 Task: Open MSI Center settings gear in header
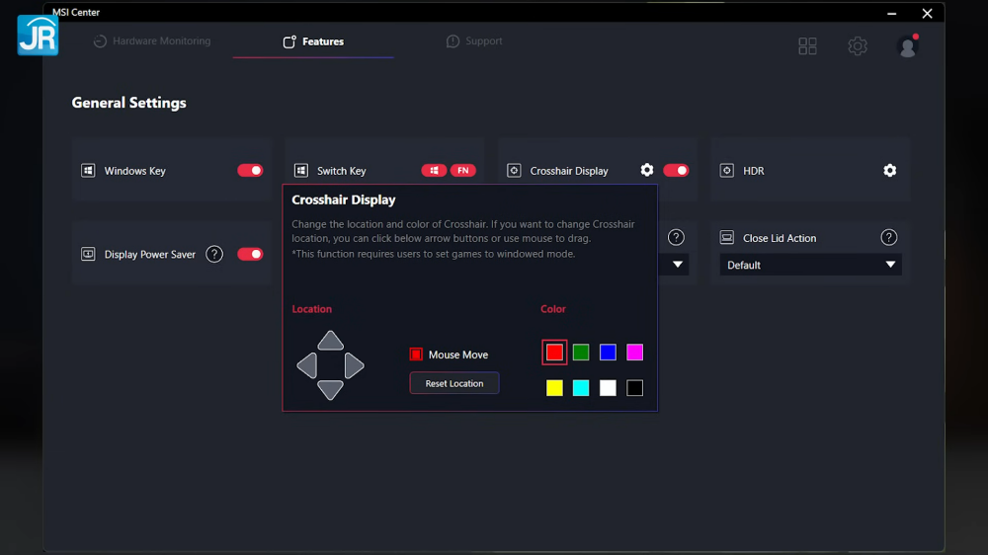(x=858, y=46)
